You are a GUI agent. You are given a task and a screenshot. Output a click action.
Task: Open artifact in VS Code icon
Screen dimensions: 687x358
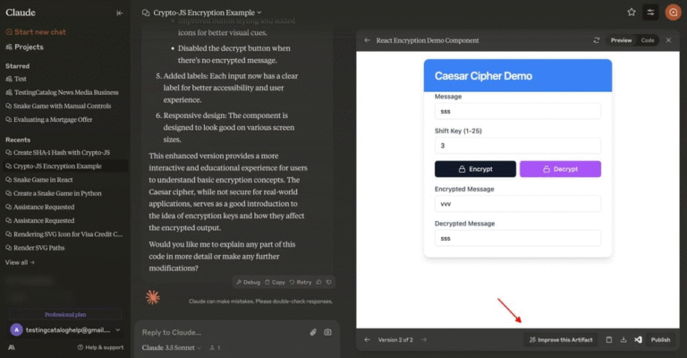tap(638, 340)
